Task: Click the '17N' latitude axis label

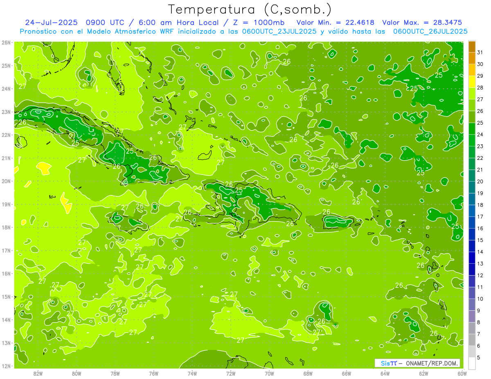Action: 6,250
